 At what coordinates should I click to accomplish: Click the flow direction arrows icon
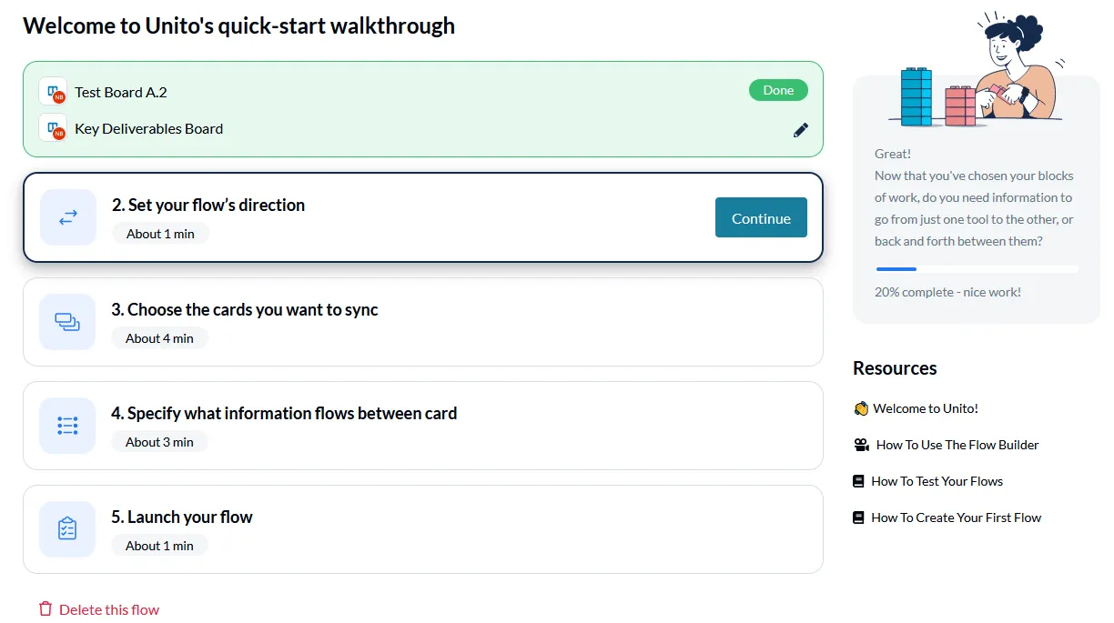[x=68, y=217]
